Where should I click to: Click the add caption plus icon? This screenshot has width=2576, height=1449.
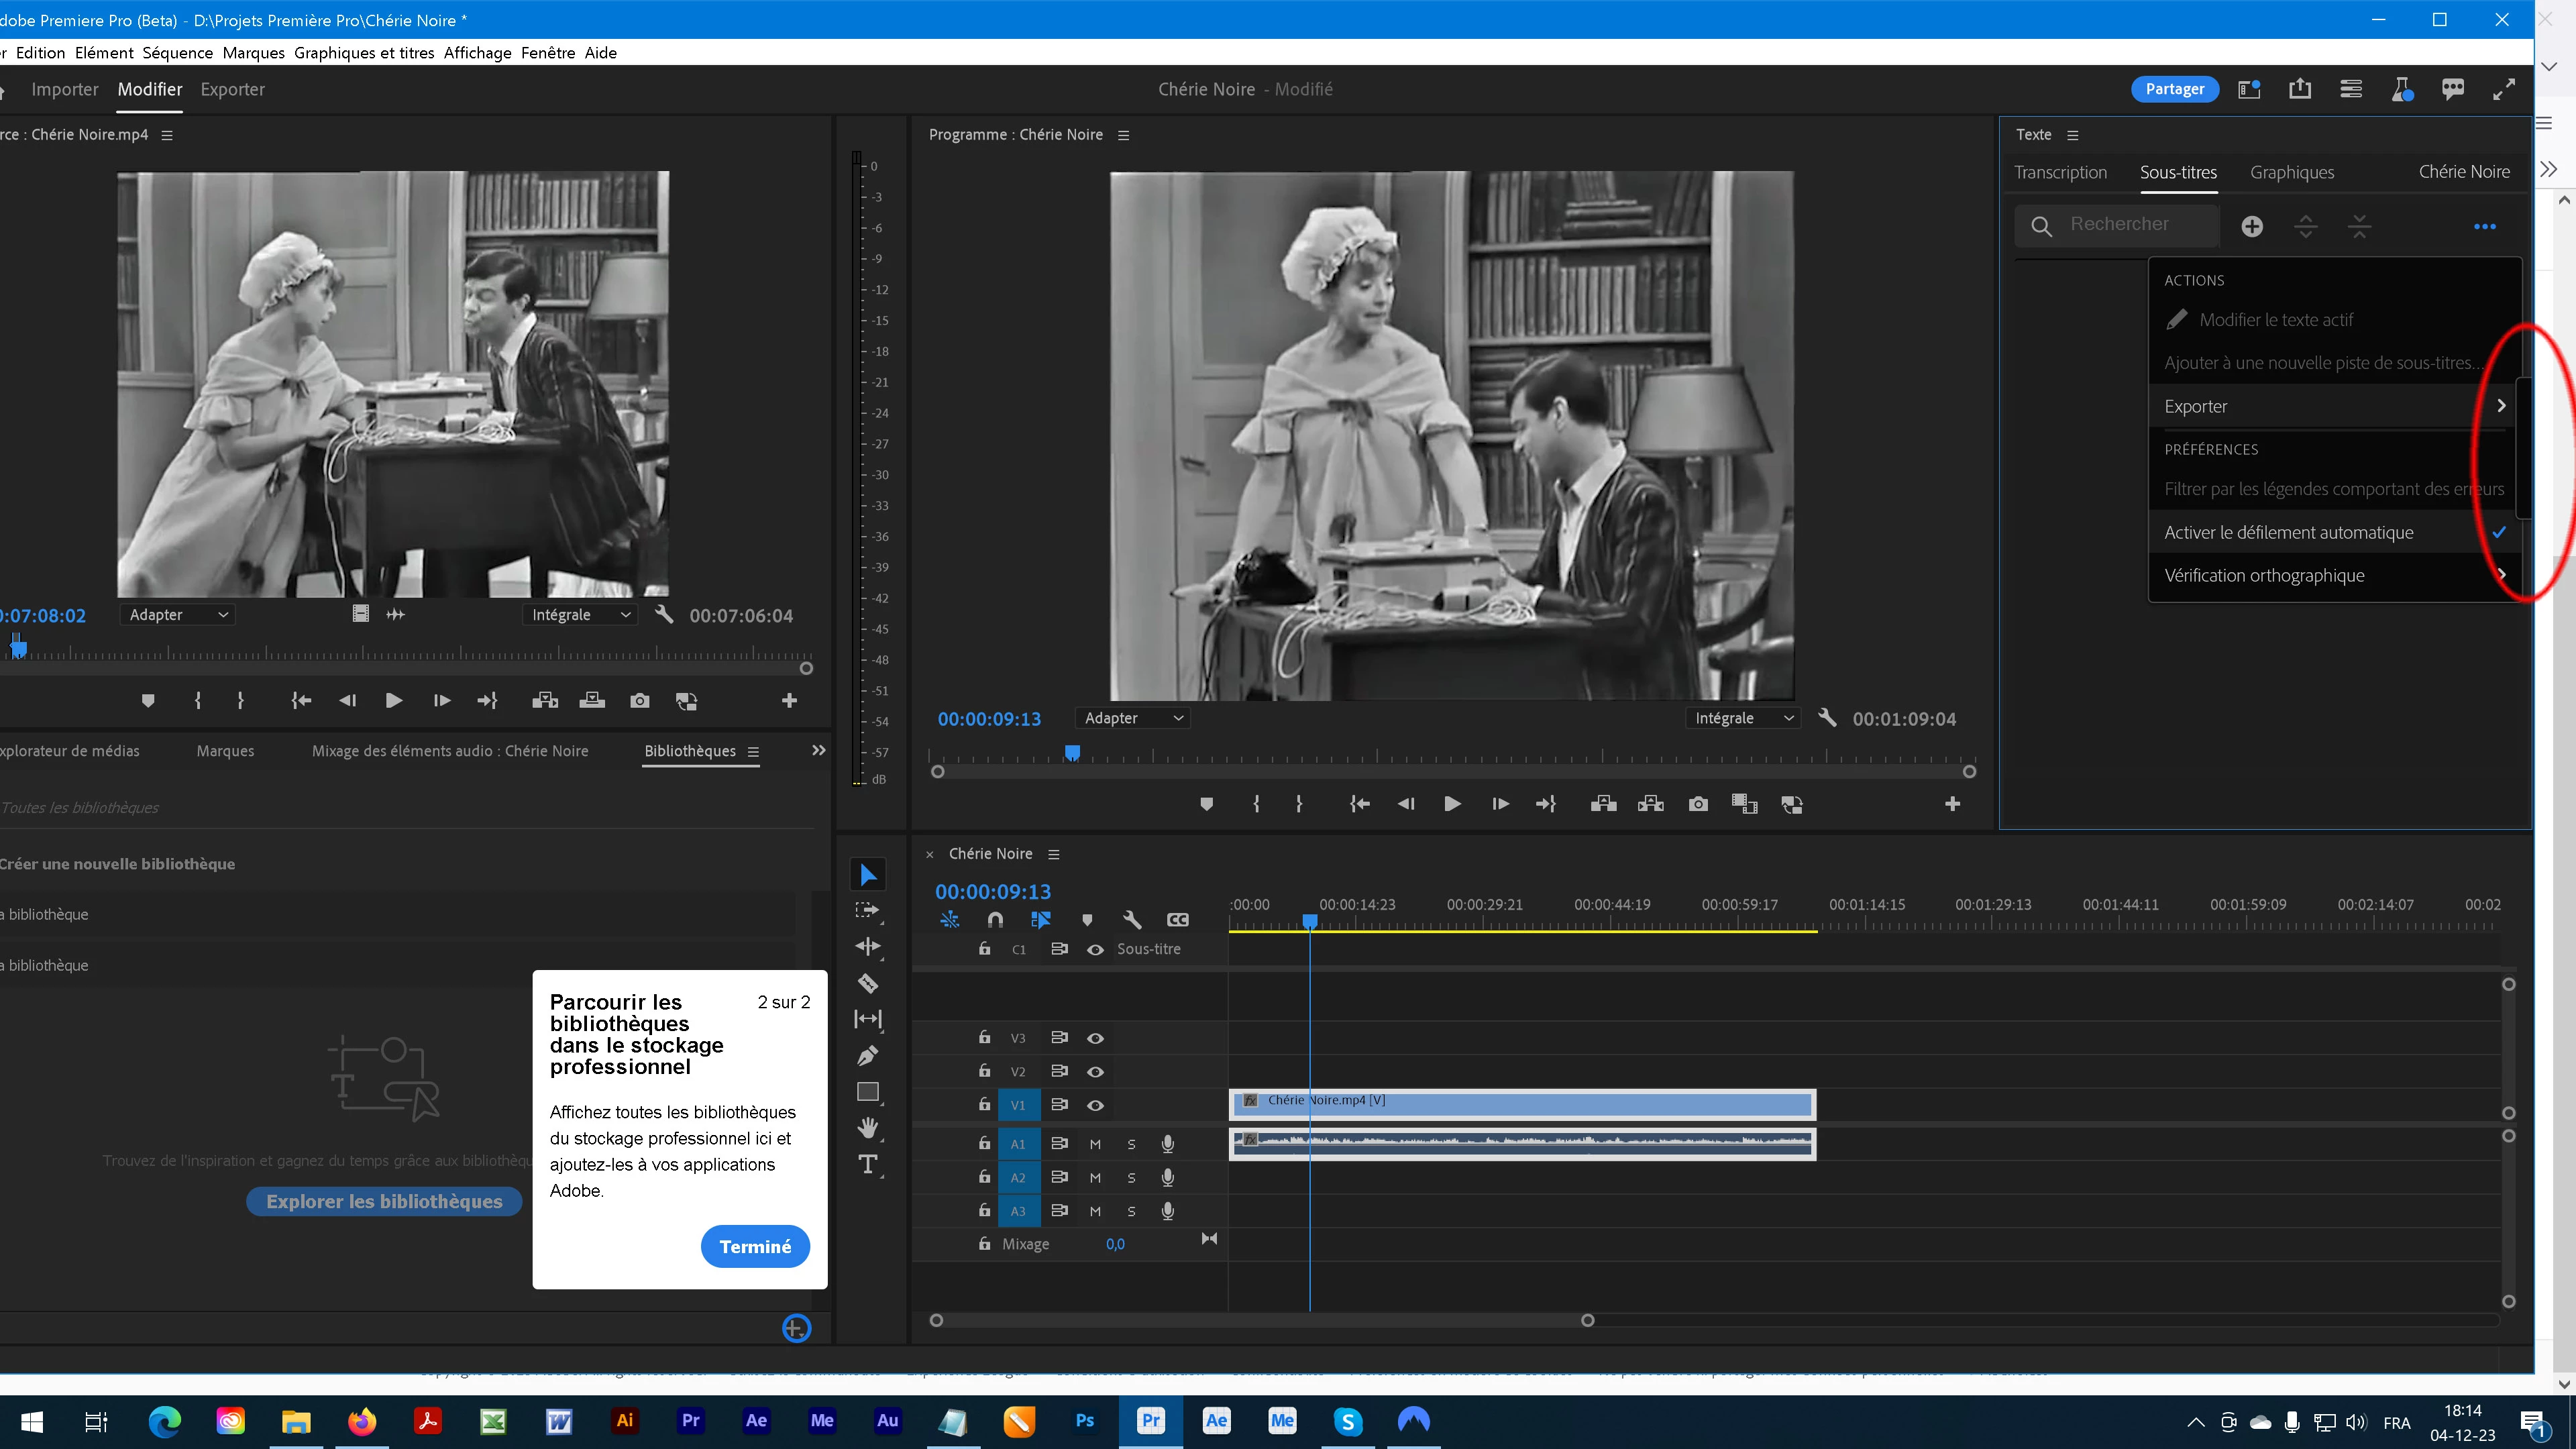[x=2252, y=227]
